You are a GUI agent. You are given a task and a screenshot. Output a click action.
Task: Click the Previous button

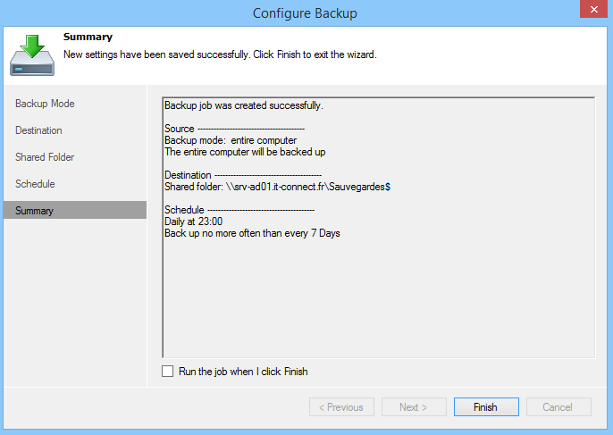pyautogui.click(x=342, y=407)
